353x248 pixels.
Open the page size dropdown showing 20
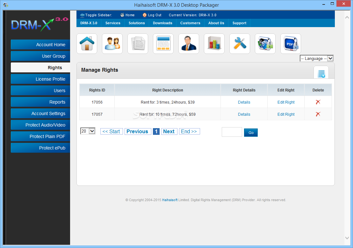(x=88, y=131)
